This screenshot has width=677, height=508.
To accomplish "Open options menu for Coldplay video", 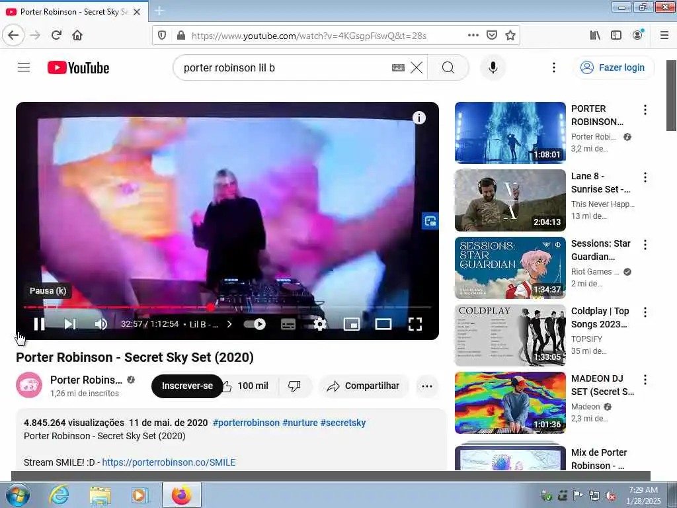I will [x=645, y=312].
